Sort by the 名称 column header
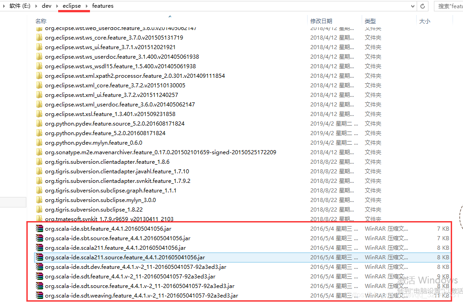463x303 pixels. tap(41, 21)
